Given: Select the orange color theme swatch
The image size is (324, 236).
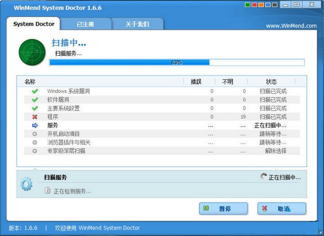Looking at the screenshot, I should click(261, 5).
